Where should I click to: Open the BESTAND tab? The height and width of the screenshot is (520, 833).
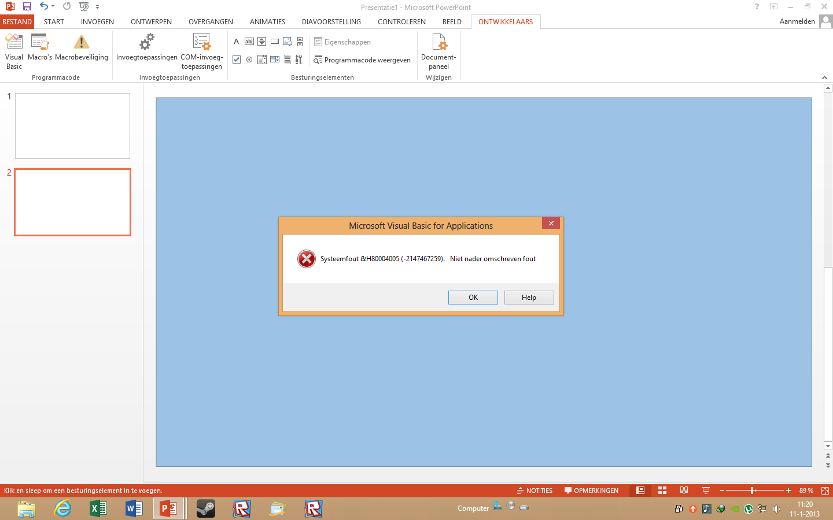click(x=17, y=22)
